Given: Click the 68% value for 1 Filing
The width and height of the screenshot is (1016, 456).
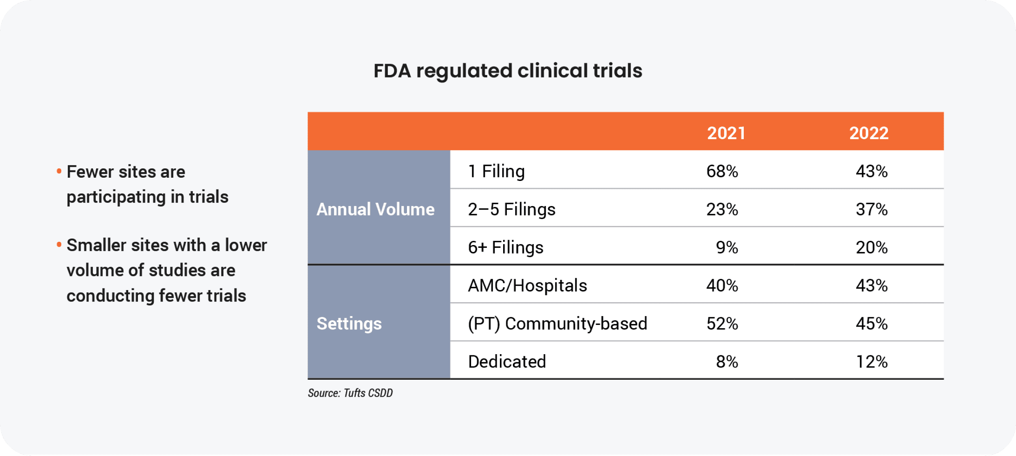Looking at the screenshot, I should click(x=722, y=171).
